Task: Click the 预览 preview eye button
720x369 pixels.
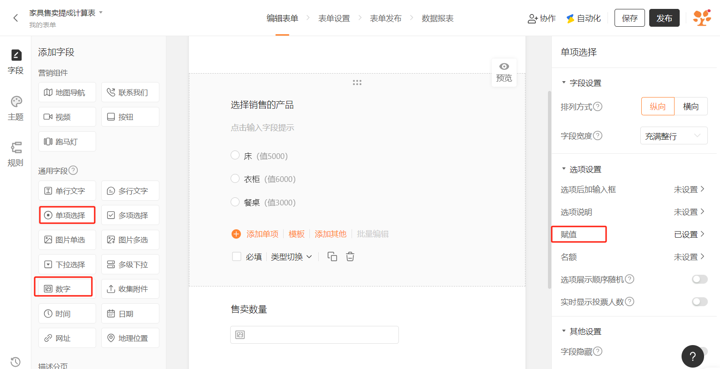Action: click(504, 72)
